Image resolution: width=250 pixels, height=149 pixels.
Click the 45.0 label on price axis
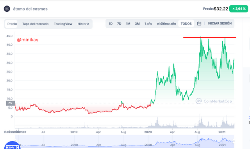(9, 36)
